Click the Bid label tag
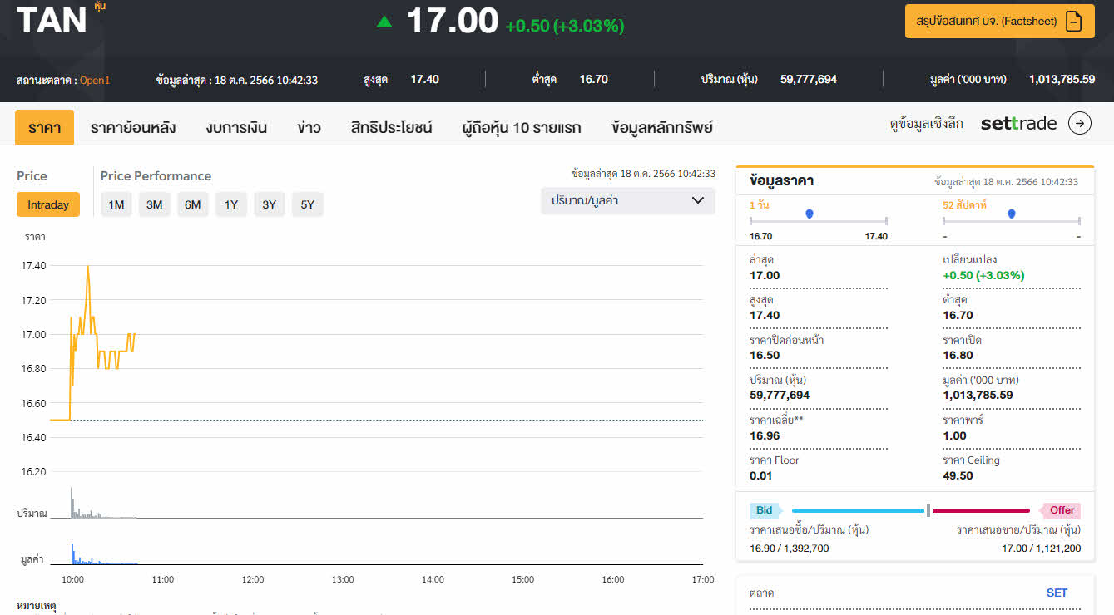Image resolution: width=1114 pixels, height=615 pixels. (x=765, y=510)
